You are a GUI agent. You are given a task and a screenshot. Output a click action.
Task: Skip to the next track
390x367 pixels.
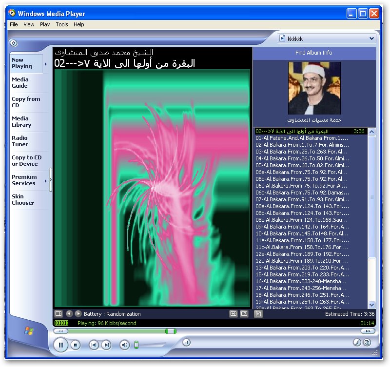(x=106, y=345)
